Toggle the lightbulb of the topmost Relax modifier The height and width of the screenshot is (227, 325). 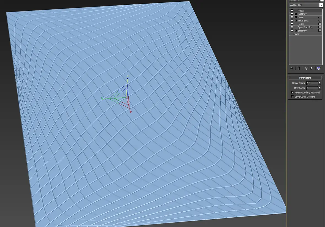tap(292, 10)
